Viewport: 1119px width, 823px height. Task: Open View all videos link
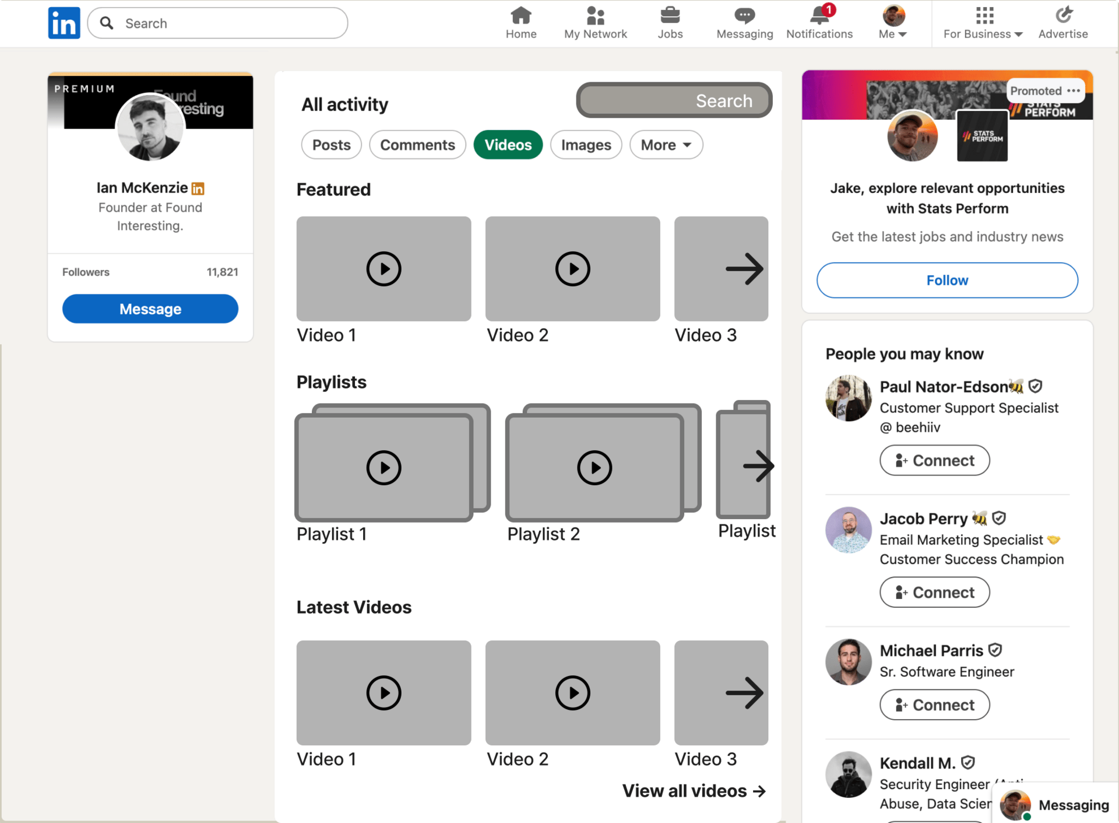coord(694,791)
